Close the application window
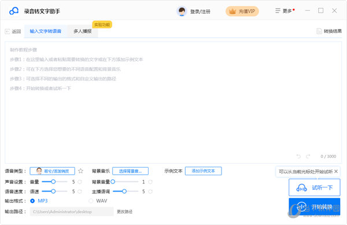The height and width of the screenshot is (225, 347). pos(334,10)
